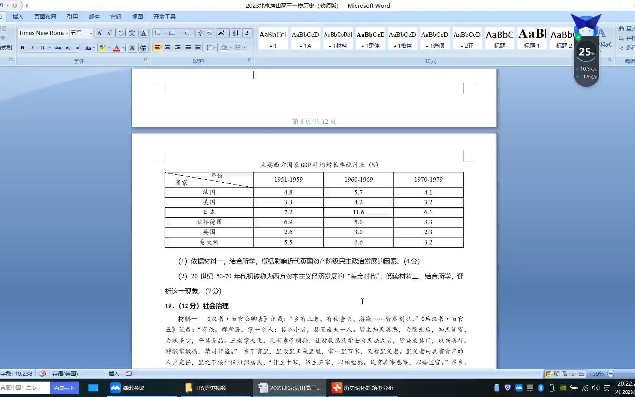Toggle Underline formatting
The image size is (635, 397).
pos(43,48)
